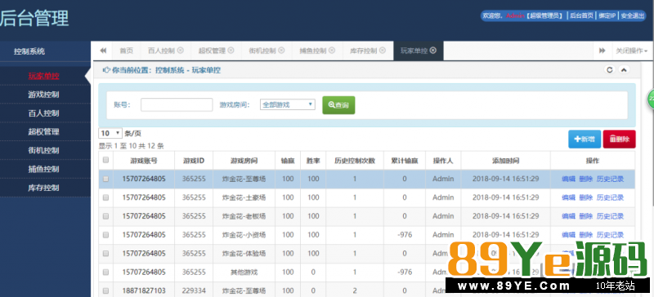Select 玩家单控 in the sidebar
Viewport: 654px width, 297px height.
point(44,76)
